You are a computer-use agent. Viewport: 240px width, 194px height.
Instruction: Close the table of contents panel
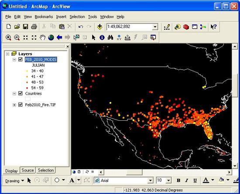[68, 46]
